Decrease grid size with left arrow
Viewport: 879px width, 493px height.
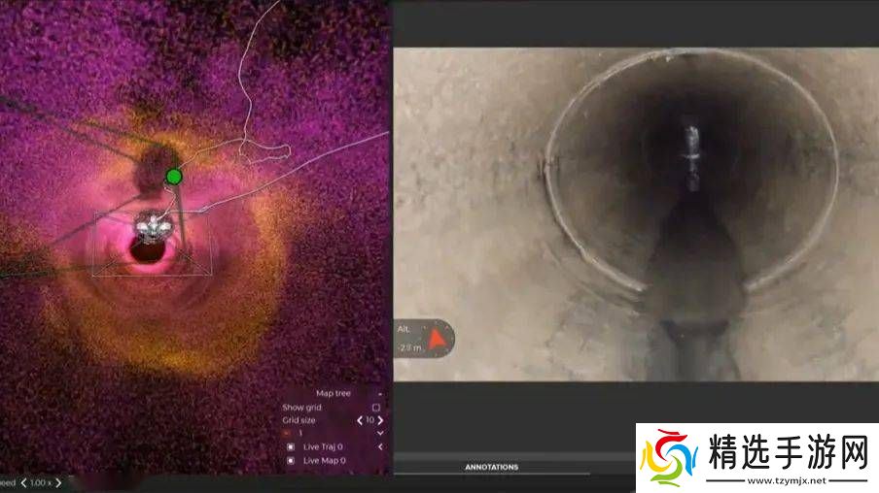pyautogui.click(x=359, y=420)
